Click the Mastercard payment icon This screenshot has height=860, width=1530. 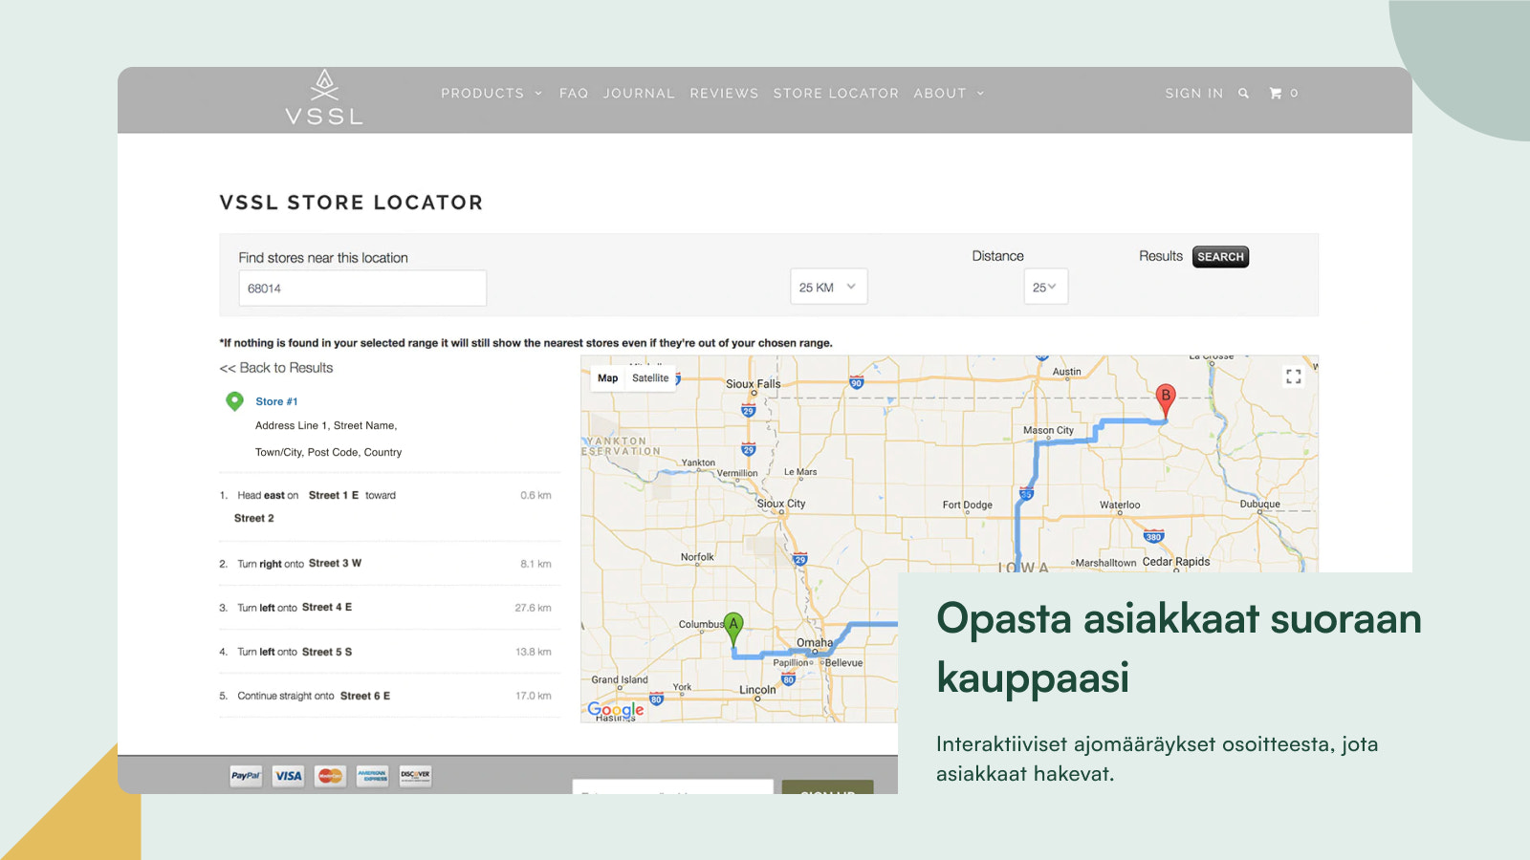pyautogui.click(x=330, y=776)
